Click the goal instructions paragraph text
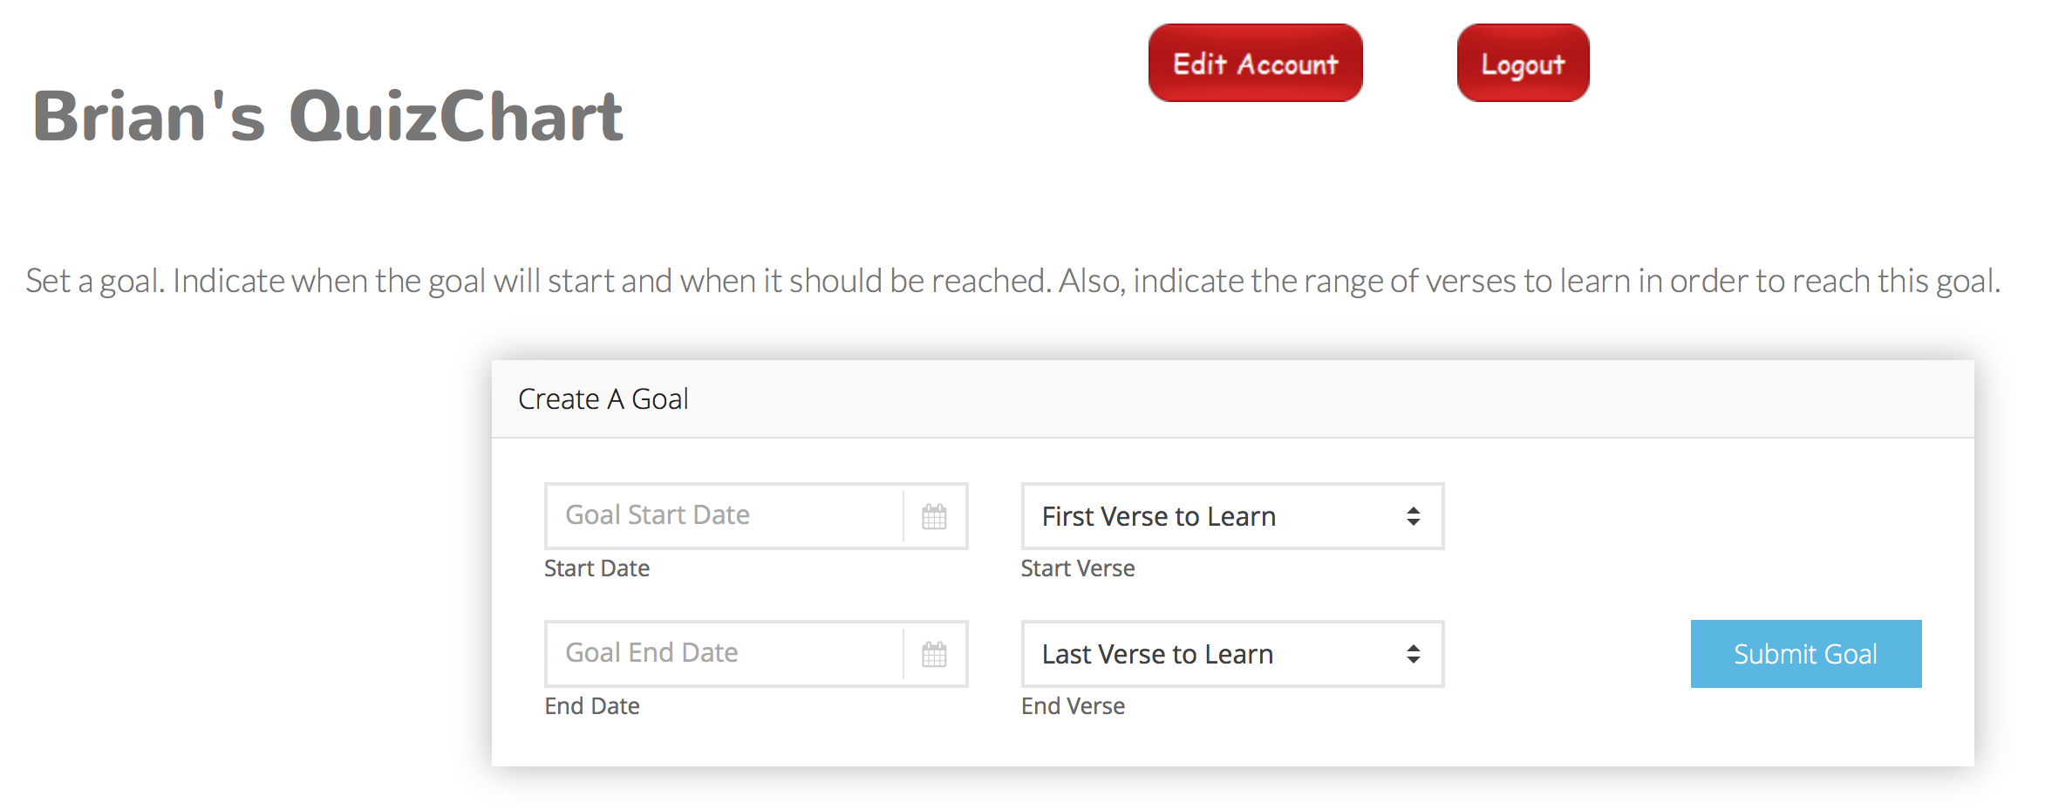Image resolution: width=2045 pixels, height=810 pixels. [1012, 282]
